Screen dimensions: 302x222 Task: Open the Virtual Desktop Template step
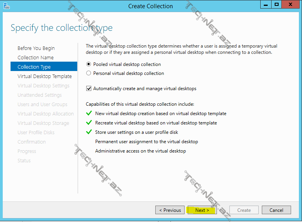pyautogui.click(x=44, y=76)
